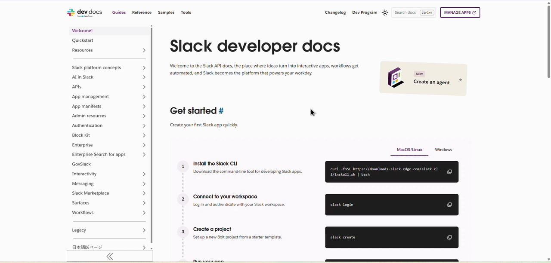Click the Get started anchor hash link
The image size is (551, 263).
click(221, 111)
